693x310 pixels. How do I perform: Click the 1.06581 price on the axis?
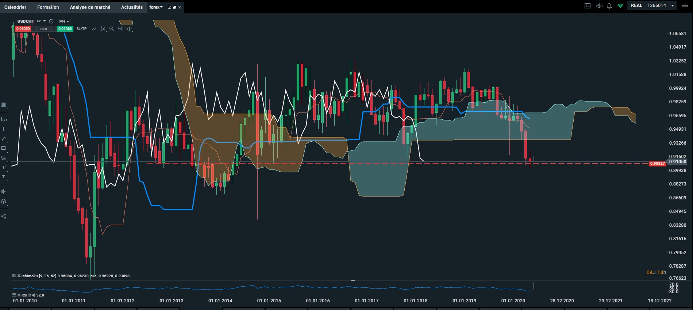(x=678, y=33)
